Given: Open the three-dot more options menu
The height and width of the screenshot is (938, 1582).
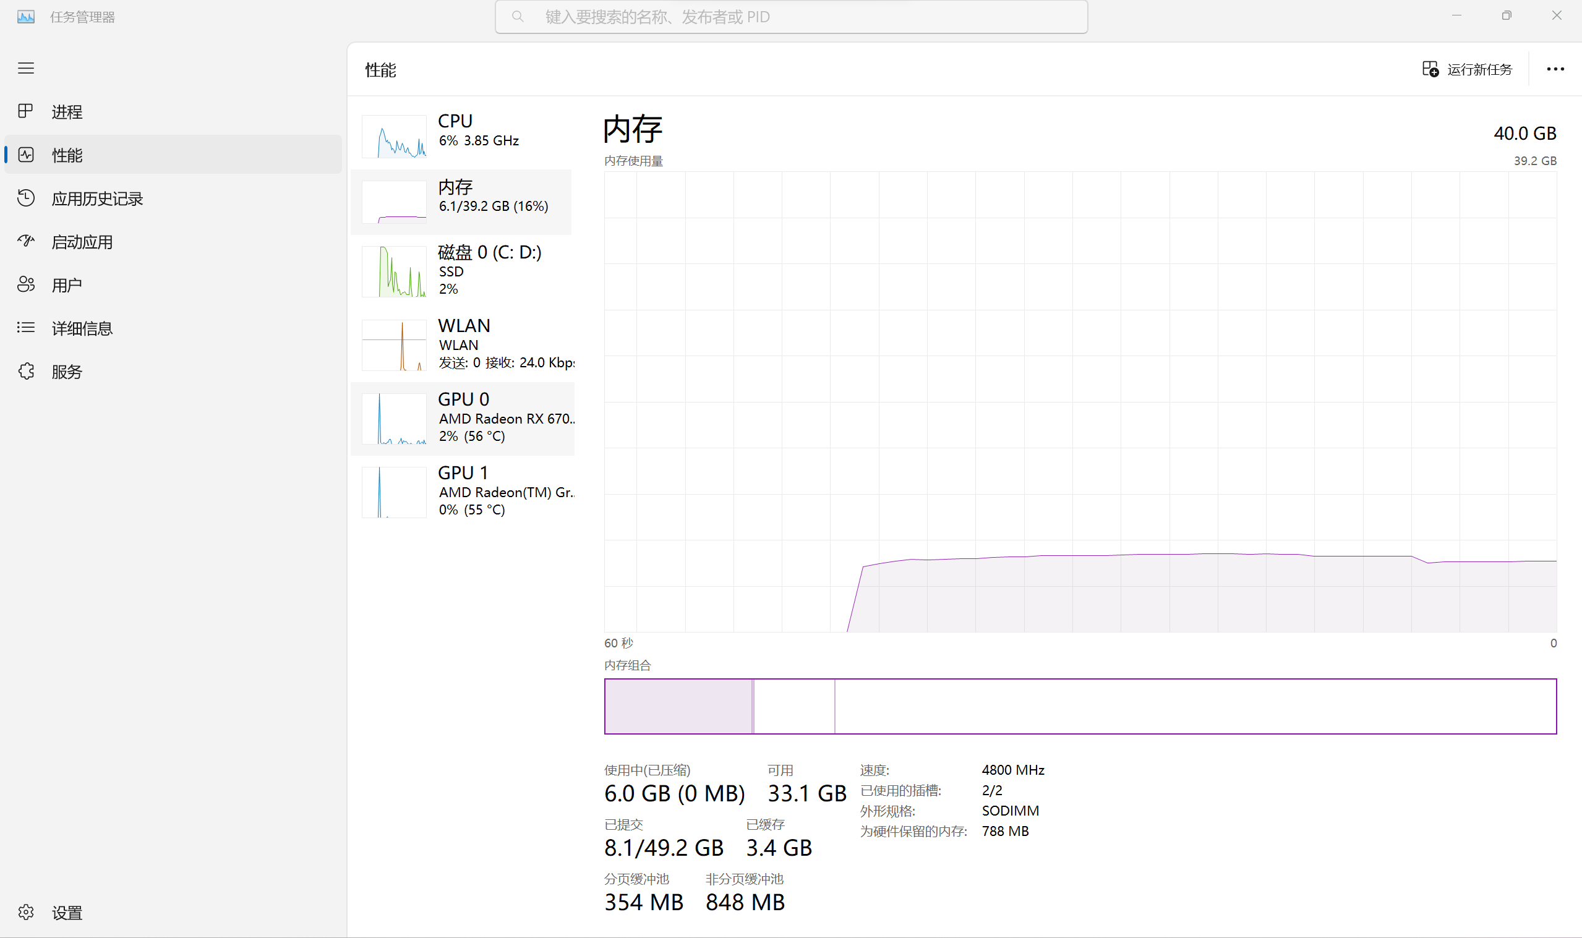Looking at the screenshot, I should [1555, 69].
